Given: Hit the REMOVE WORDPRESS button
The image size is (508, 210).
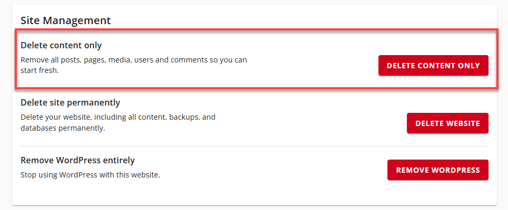Looking at the screenshot, I should point(437,170).
